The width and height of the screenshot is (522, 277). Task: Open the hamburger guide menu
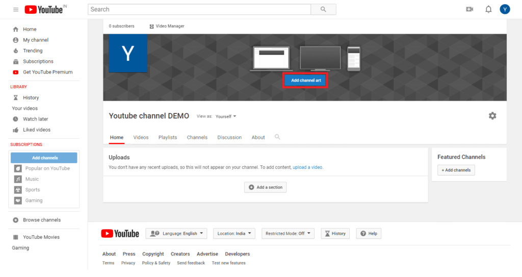pos(16,9)
